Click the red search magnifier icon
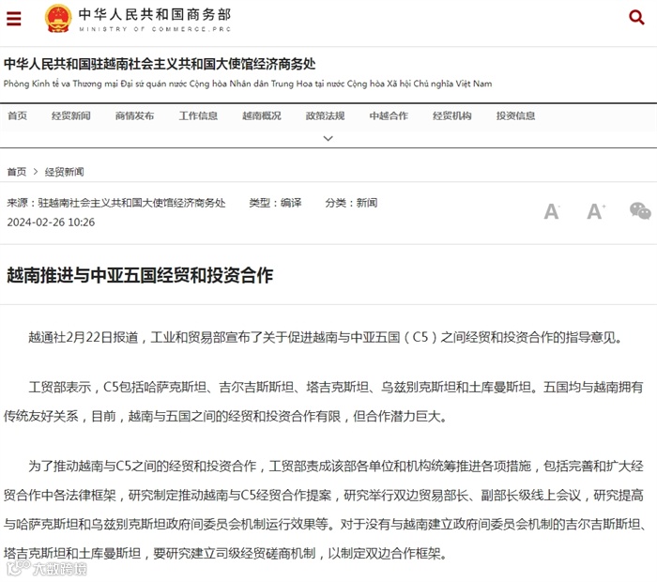This screenshot has width=657, height=582. pyautogui.click(x=636, y=17)
